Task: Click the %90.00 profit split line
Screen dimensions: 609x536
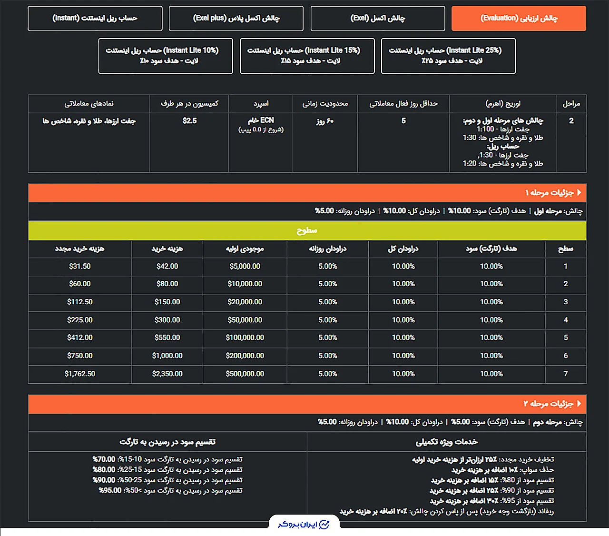Action: click(167, 480)
